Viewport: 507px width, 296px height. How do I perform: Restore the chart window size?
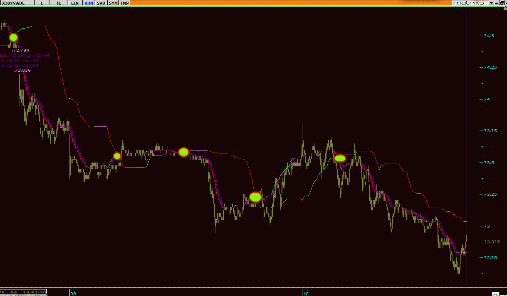(503, 3)
